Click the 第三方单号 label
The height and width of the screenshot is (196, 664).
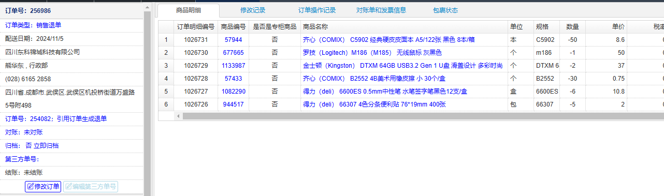[22, 159]
